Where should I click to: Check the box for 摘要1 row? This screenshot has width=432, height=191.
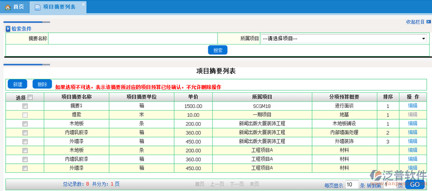[25, 106]
